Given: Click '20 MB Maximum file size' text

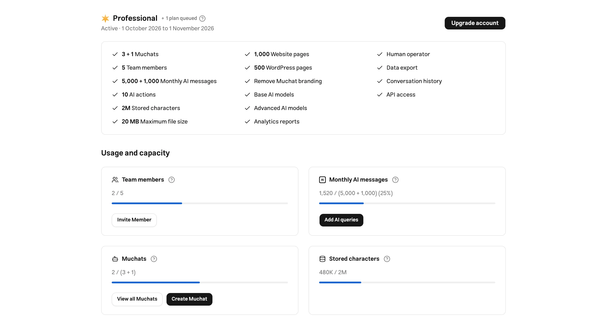Looking at the screenshot, I should (155, 122).
